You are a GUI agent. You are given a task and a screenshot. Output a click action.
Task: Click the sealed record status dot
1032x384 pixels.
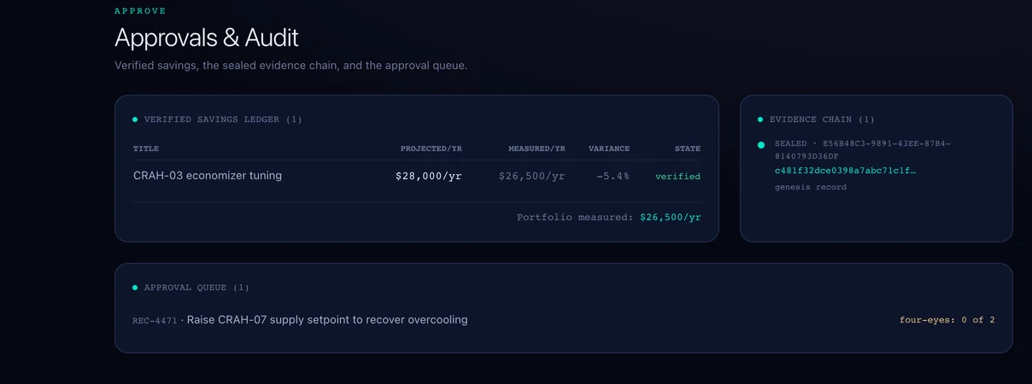tap(761, 145)
